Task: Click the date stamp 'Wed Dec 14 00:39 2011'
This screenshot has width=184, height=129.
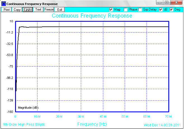Action: click(x=162, y=125)
